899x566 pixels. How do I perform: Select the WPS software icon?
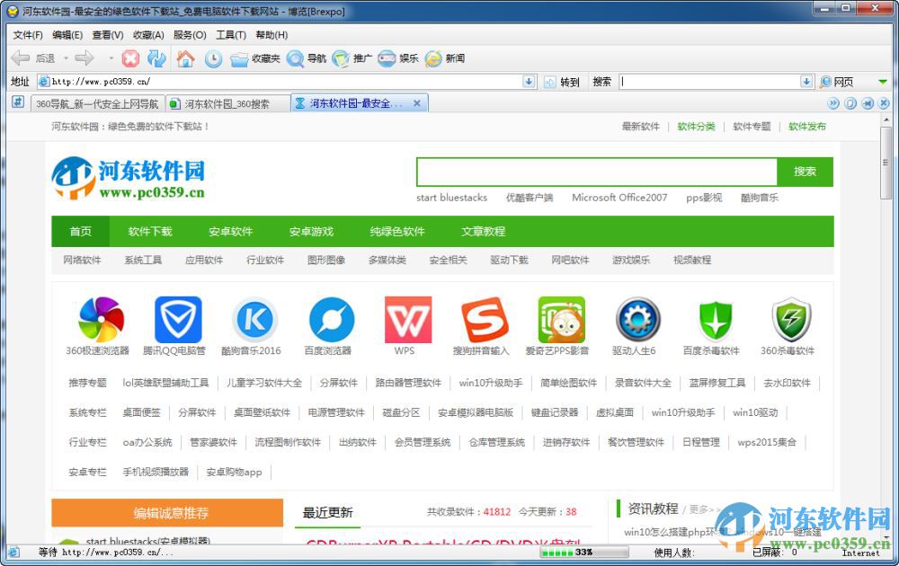[407, 319]
